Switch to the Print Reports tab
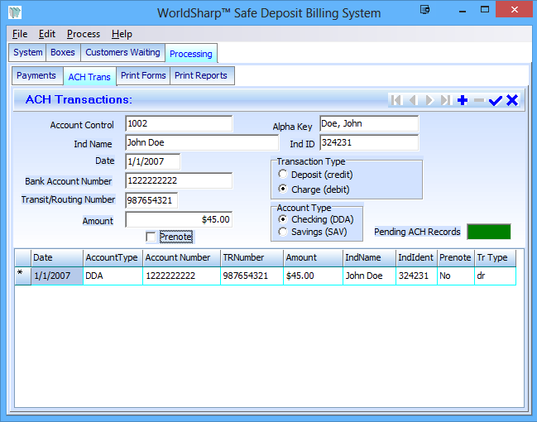Viewport: 537px width, 422px height. pos(203,75)
